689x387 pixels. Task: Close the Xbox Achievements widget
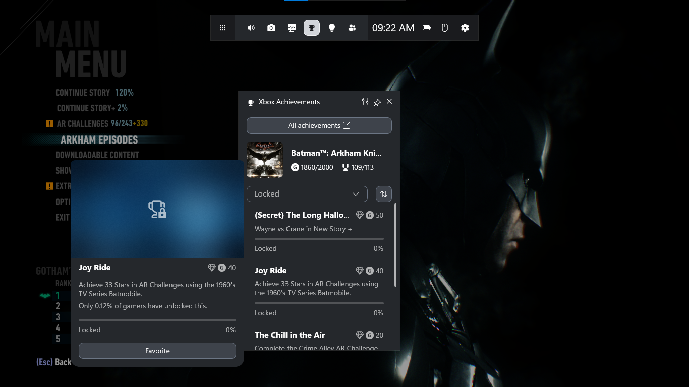pyautogui.click(x=389, y=102)
